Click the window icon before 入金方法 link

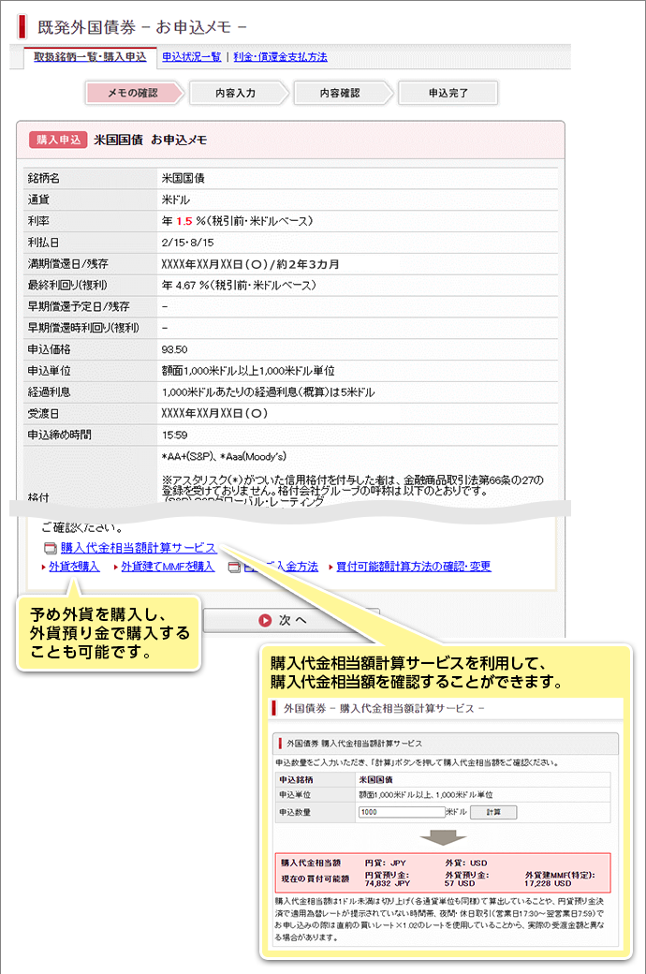[234, 568]
